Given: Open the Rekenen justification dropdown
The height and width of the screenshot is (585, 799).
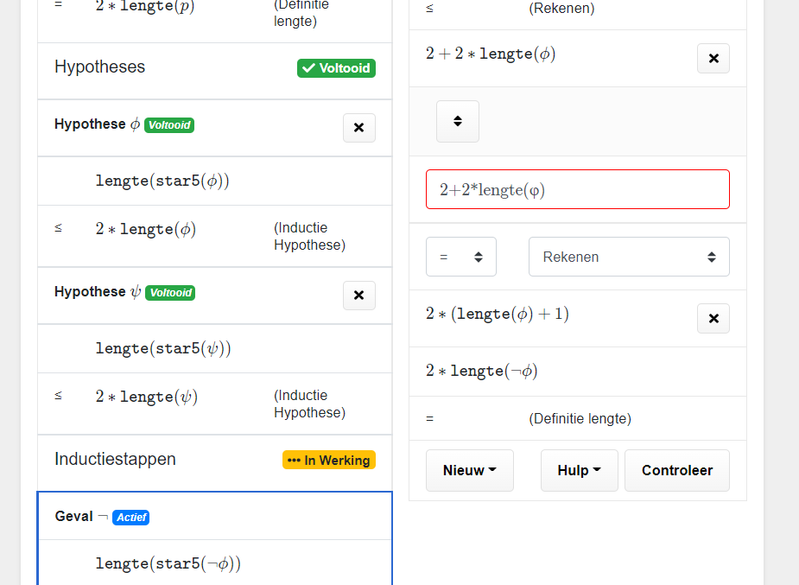Looking at the screenshot, I should [628, 256].
